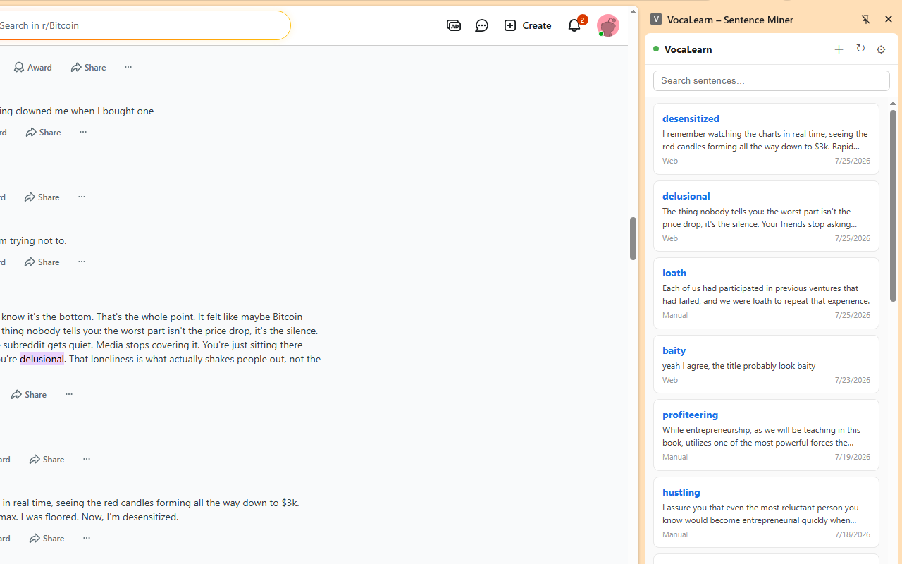Open more options beside top Award row
The image size is (902, 564).
(x=128, y=67)
